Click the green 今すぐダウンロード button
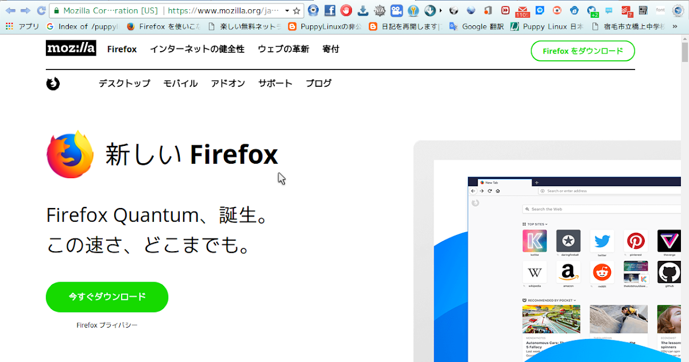Screen dimensions: 689x362 point(107,297)
